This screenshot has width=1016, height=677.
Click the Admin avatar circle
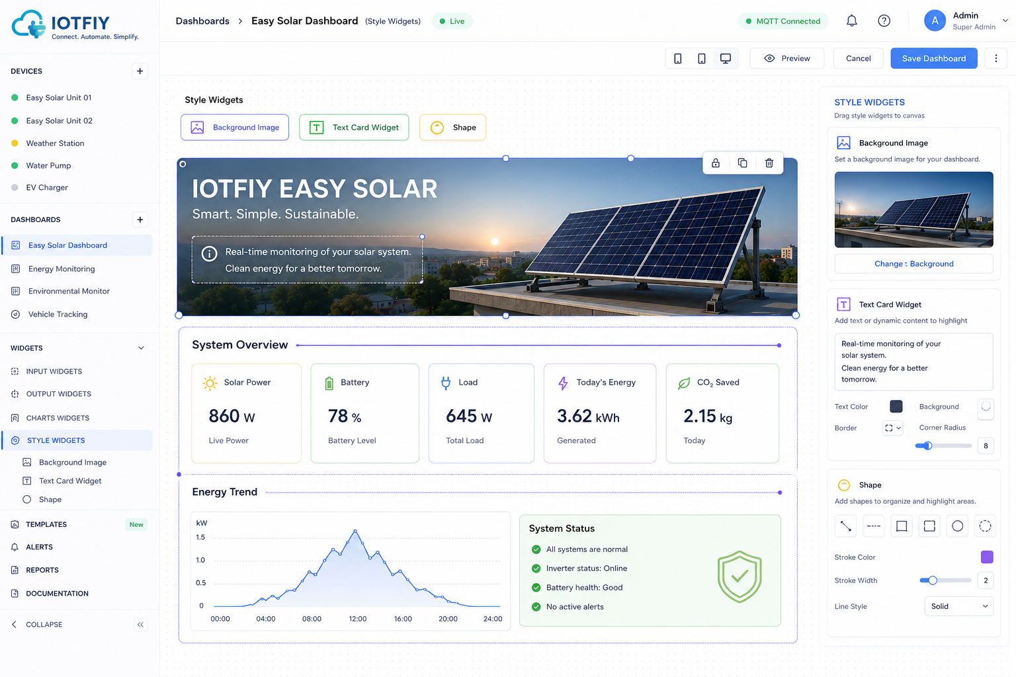[x=935, y=21]
